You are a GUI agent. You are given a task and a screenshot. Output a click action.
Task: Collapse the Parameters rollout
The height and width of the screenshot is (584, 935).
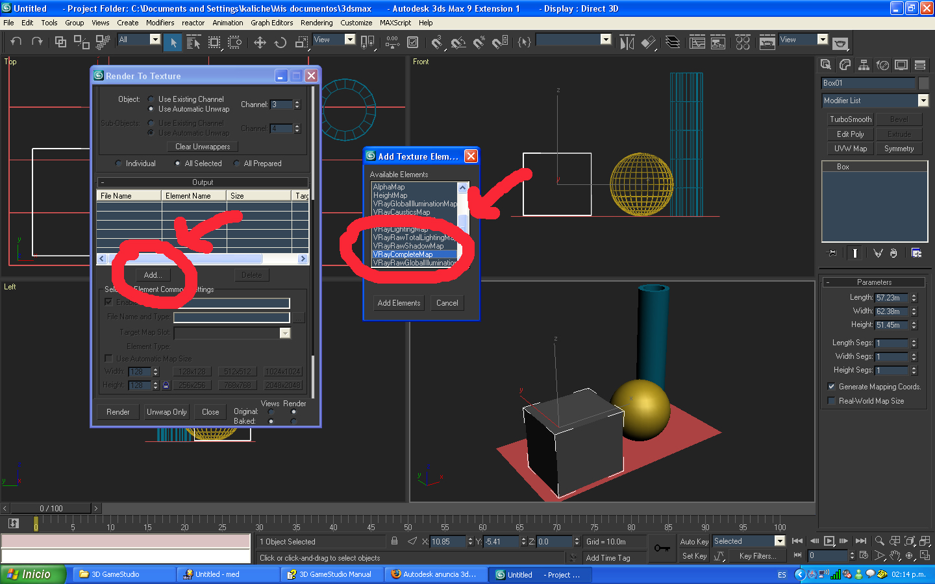click(x=874, y=282)
